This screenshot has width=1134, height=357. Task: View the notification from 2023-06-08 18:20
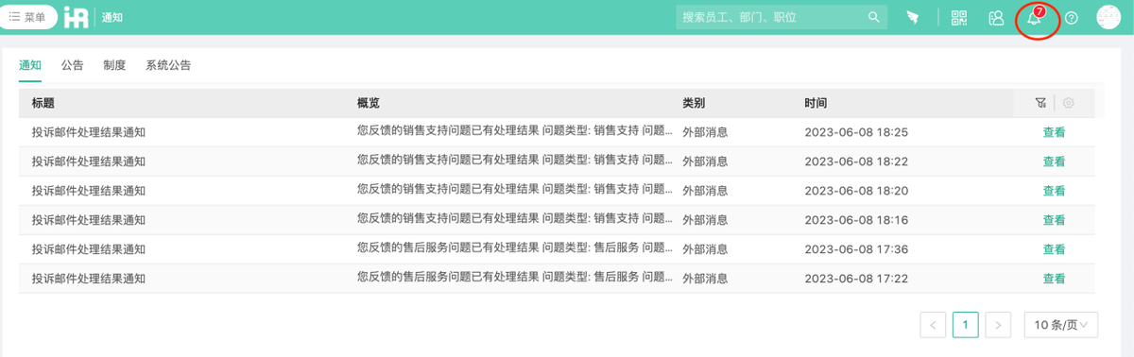pyautogui.click(x=1054, y=191)
